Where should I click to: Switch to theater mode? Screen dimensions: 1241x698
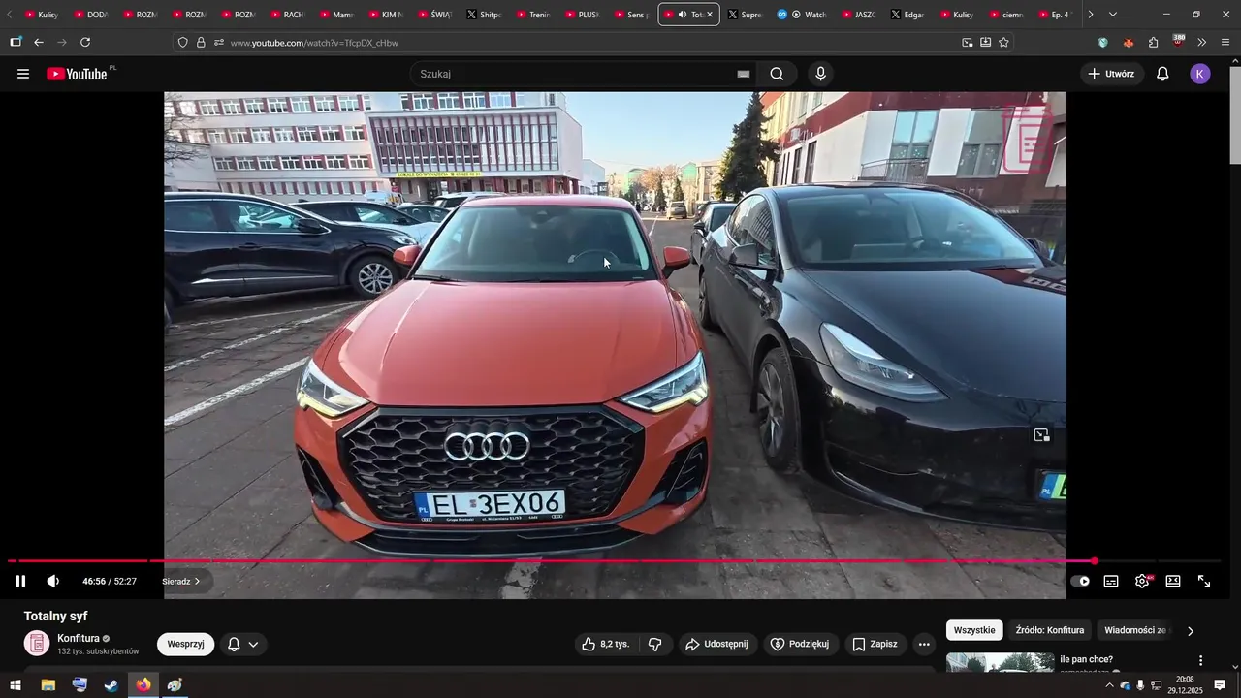coord(1173,581)
